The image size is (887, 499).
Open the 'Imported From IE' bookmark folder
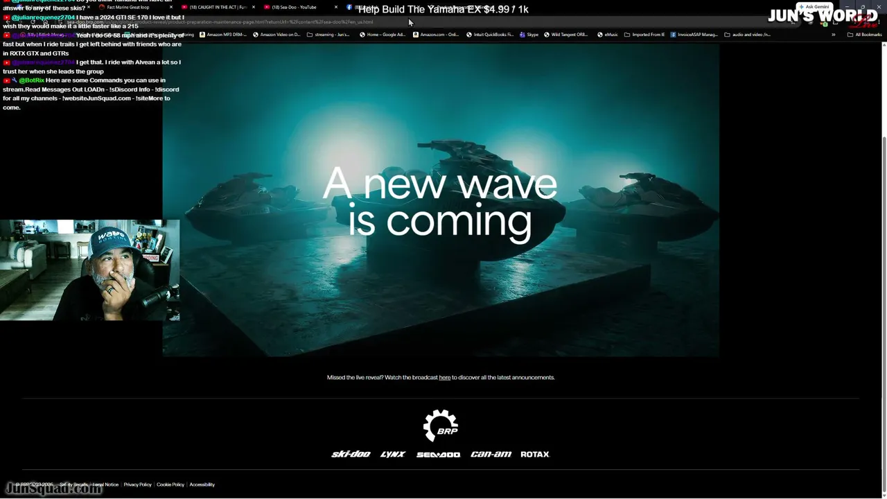(644, 35)
